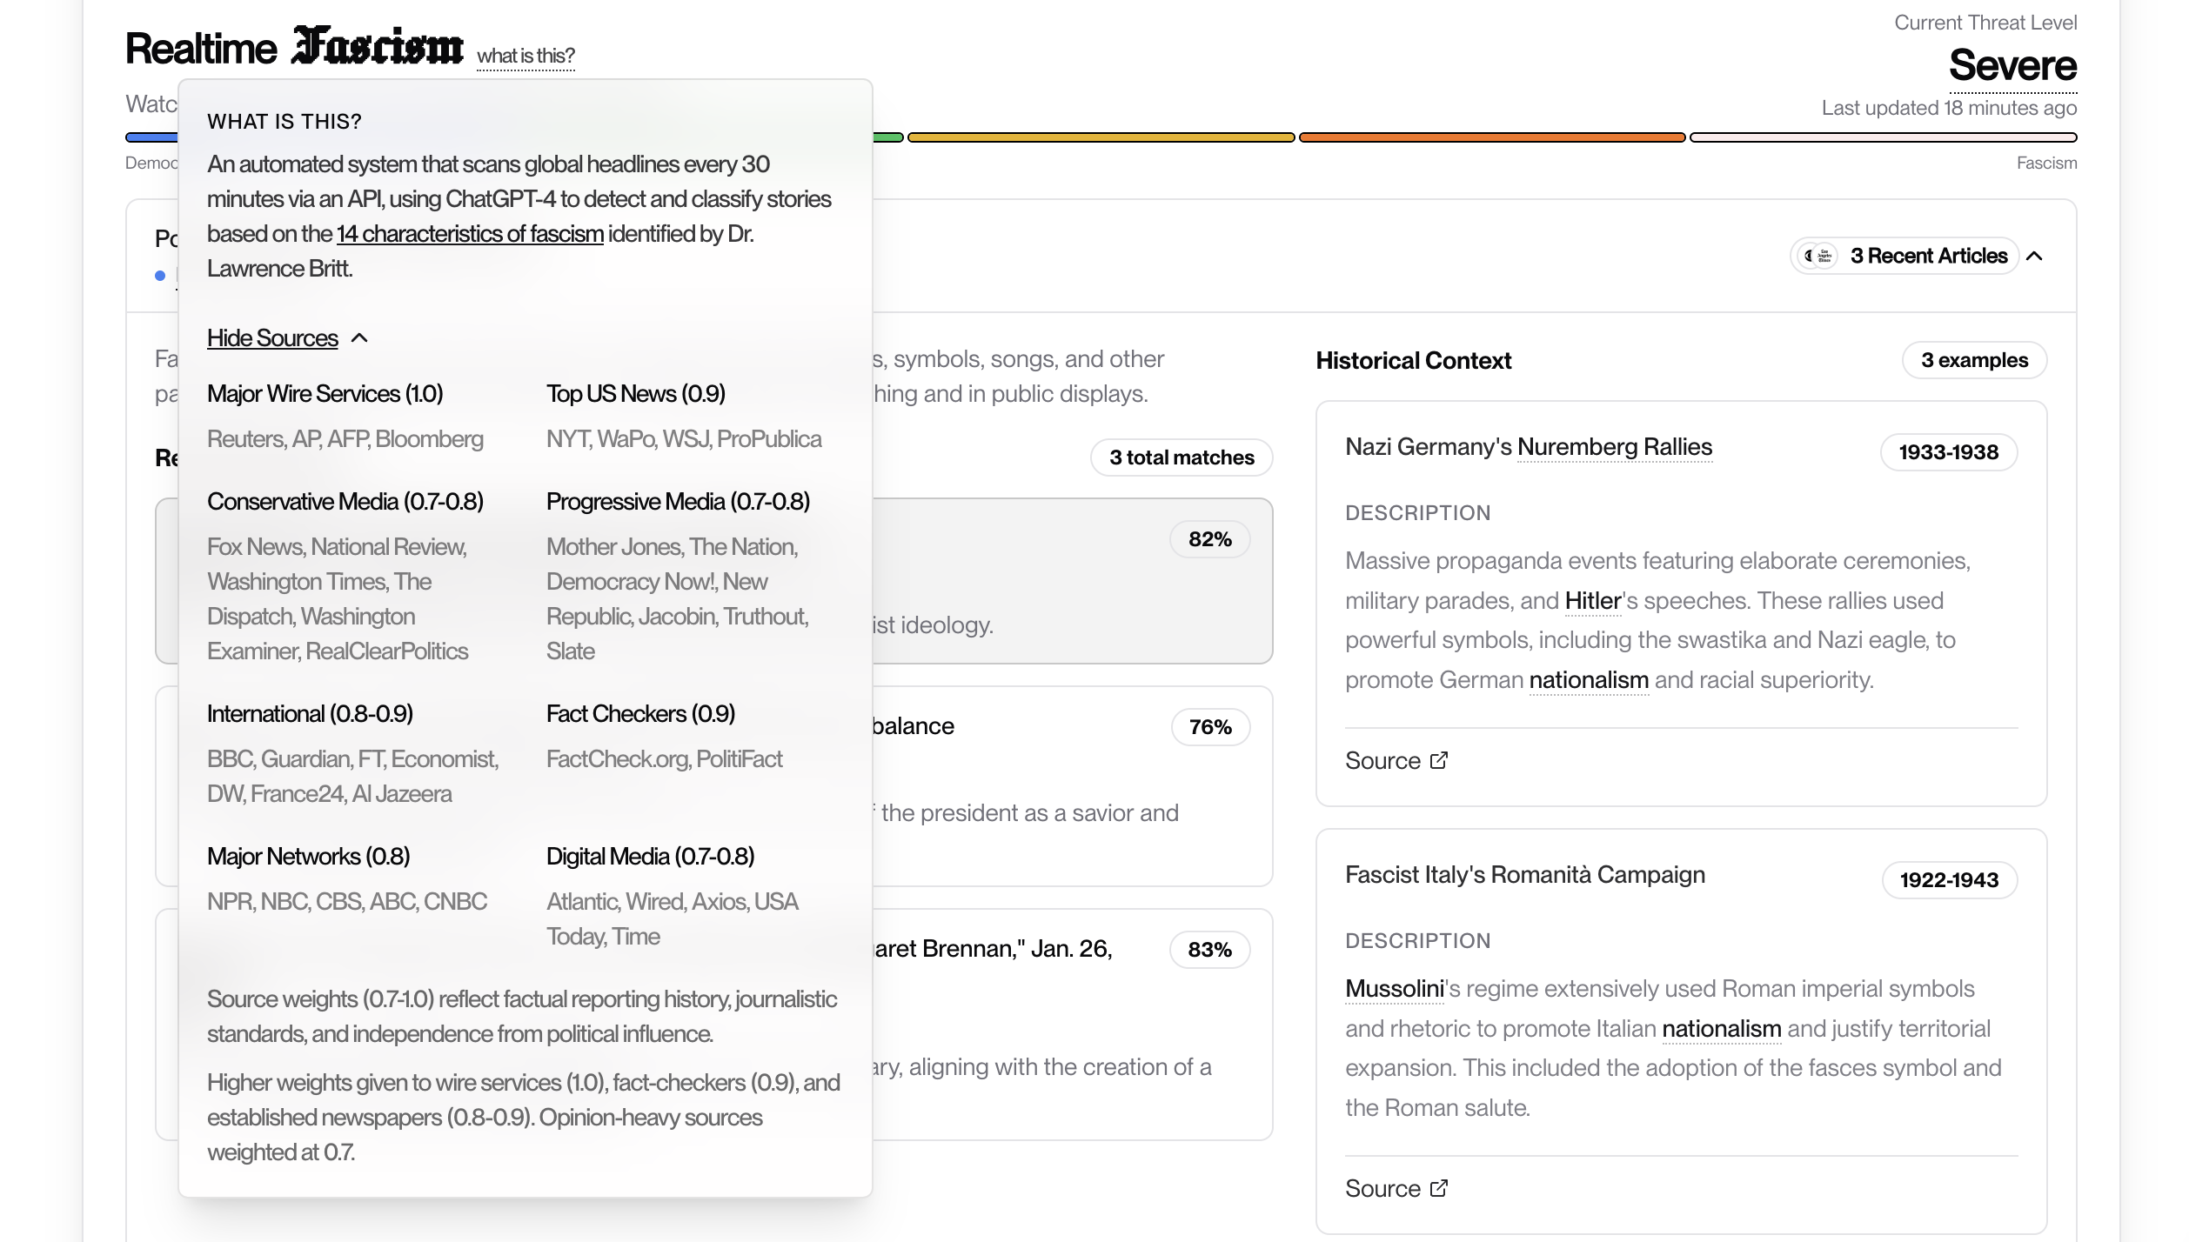Open the Romanità Campaign source external-link icon
The height and width of the screenshot is (1242, 2189).
[x=1439, y=1188]
